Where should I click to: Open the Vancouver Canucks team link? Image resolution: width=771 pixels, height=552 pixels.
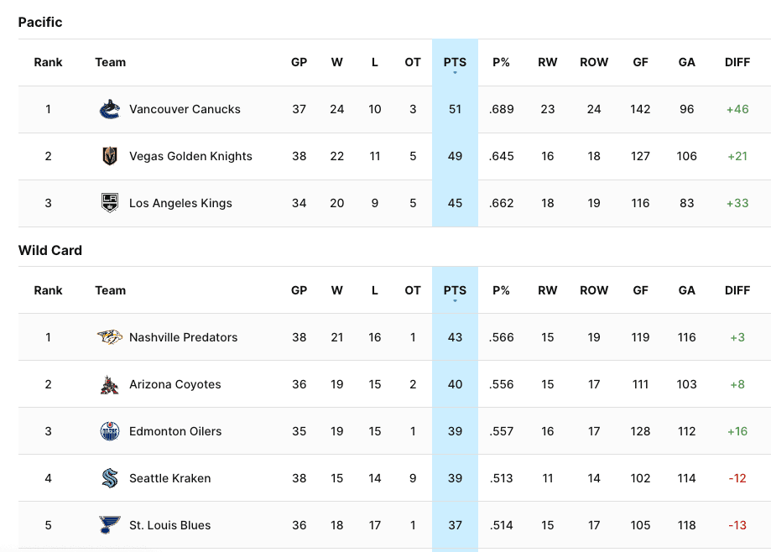pyautogui.click(x=185, y=109)
